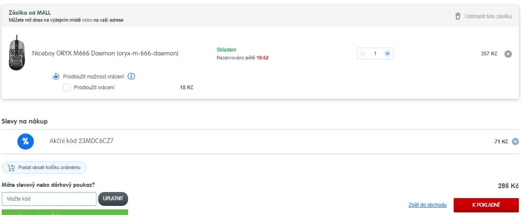Remove the discount code 23MDC6CZ7
This screenshot has height=215, width=521.
tap(515, 141)
